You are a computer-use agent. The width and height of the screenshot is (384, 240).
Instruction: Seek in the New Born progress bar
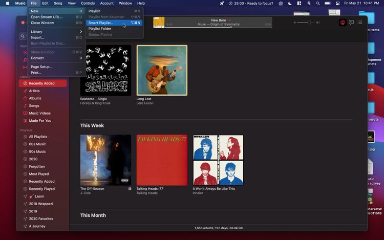tap(219, 28)
